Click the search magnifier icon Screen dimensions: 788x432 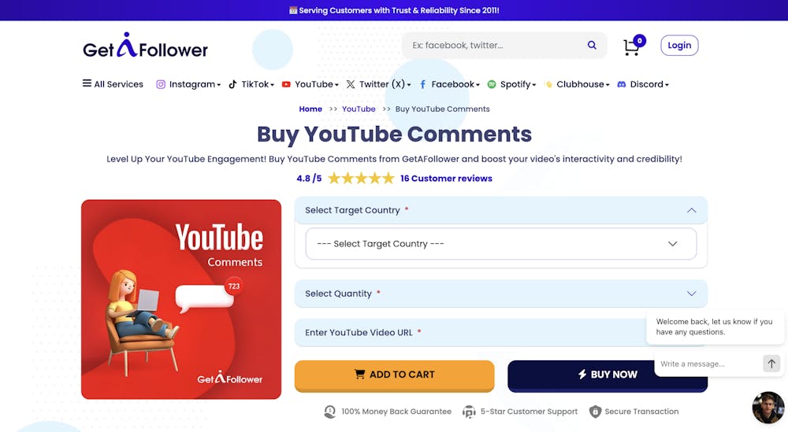tap(592, 46)
